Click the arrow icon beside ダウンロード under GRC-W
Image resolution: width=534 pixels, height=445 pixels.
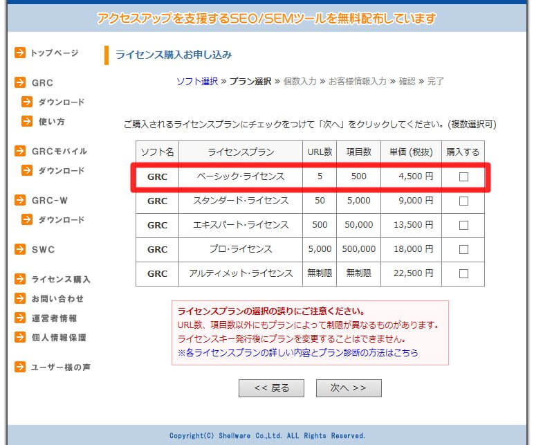point(26,219)
